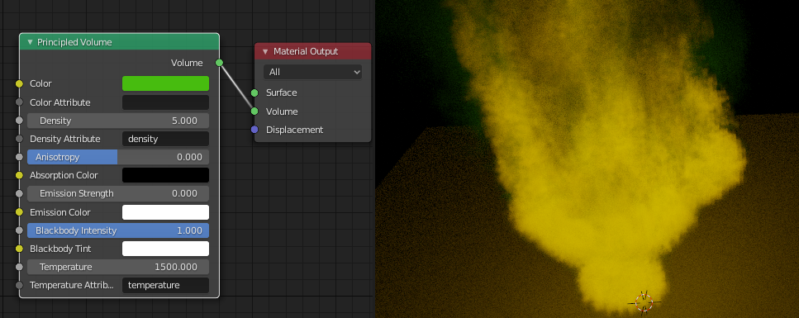This screenshot has height=318, width=799.
Task: Click the Color Attribute text field
Action: 165,102
